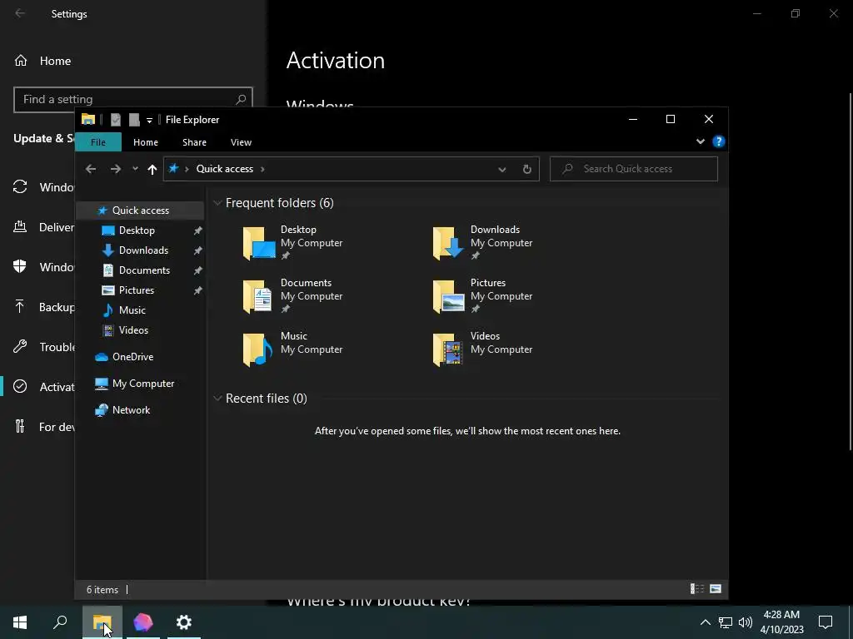Collapse the Recent files group
This screenshot has width=853, height=639.
click(x=217, y=399)
